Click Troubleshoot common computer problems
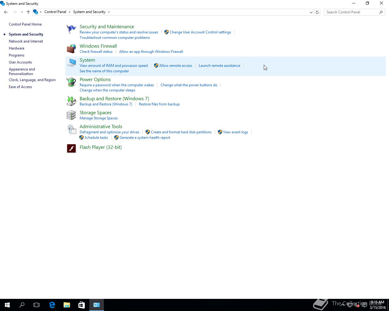The height and width of the screenshot is (311, 389). click(x=115, y=38)
